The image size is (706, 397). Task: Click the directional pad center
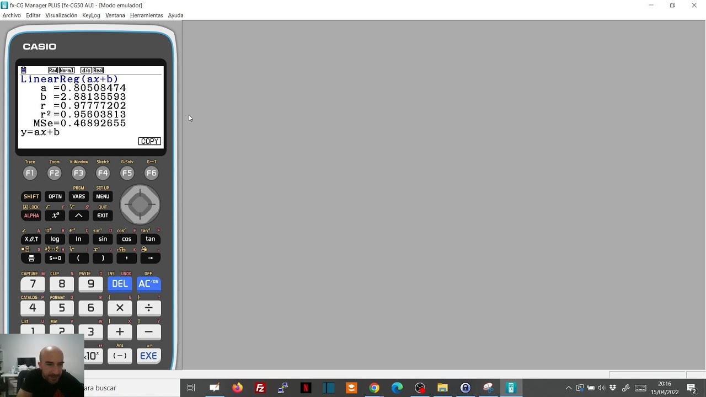[x=140, y=205]
